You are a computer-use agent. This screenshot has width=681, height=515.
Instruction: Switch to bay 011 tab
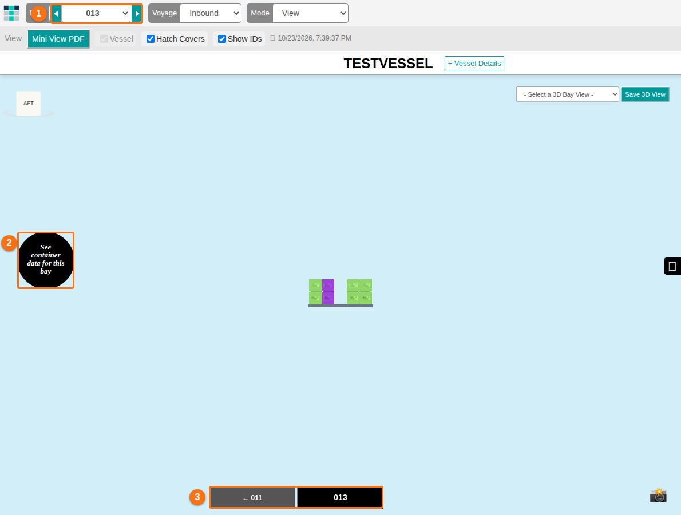click(252, 498)
